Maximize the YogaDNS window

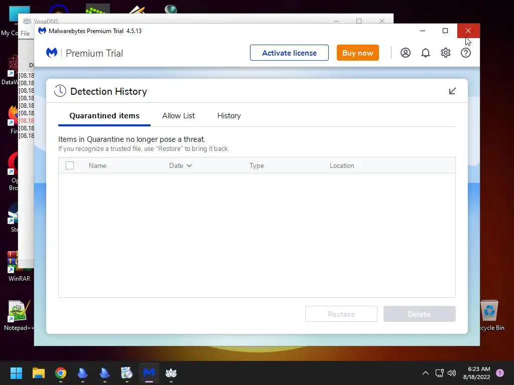point(359,21)
